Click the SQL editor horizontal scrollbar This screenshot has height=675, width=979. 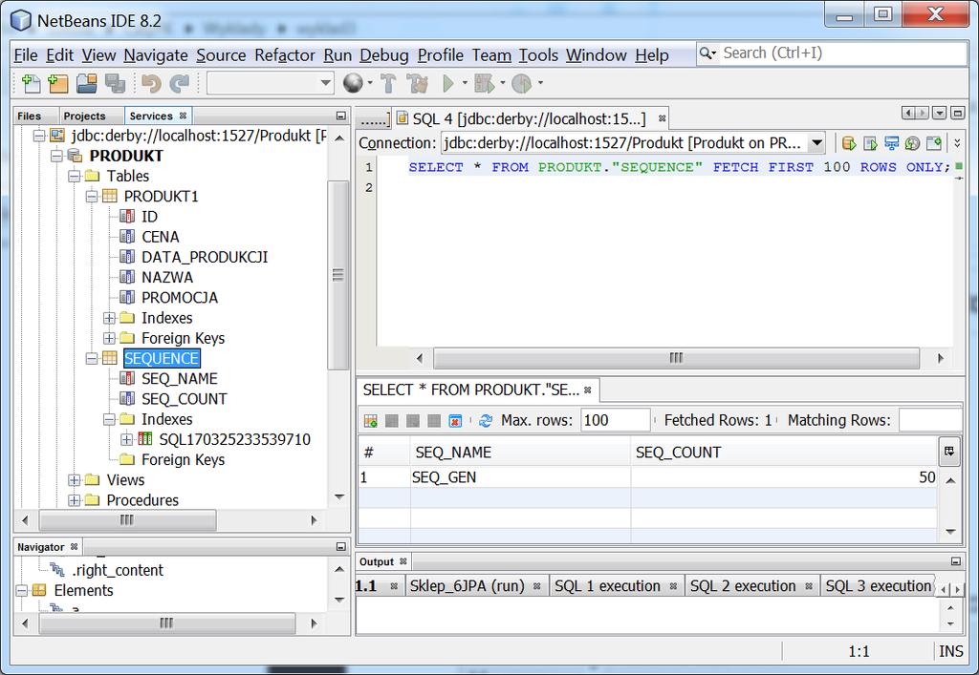(676, 358)
